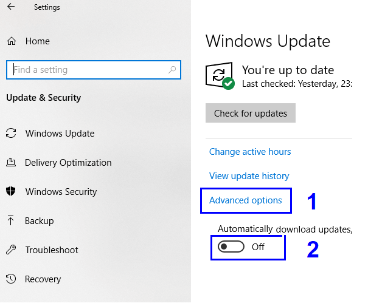
Task: Click the Windows Security shield icon
Action: tap(11, 191)
